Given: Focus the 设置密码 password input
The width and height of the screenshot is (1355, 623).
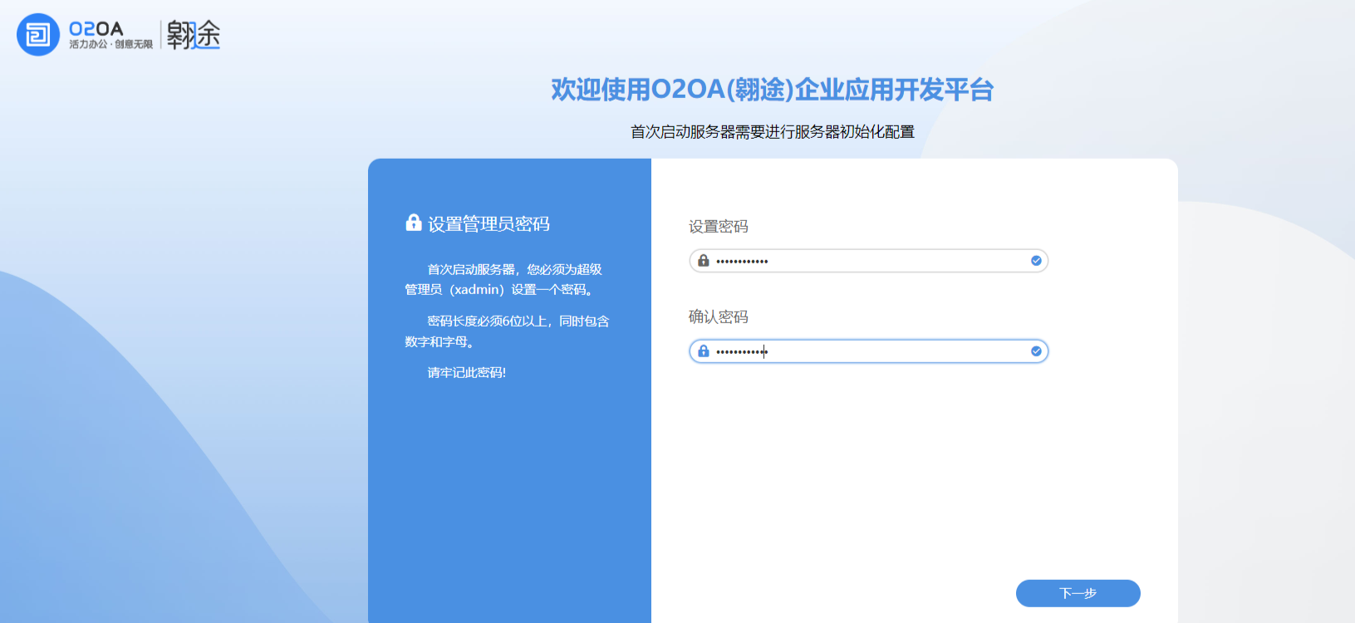Looking at the screenshot, I should pos(869,261).
